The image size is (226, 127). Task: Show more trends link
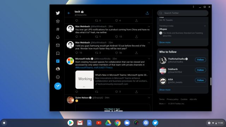point(165,42)
